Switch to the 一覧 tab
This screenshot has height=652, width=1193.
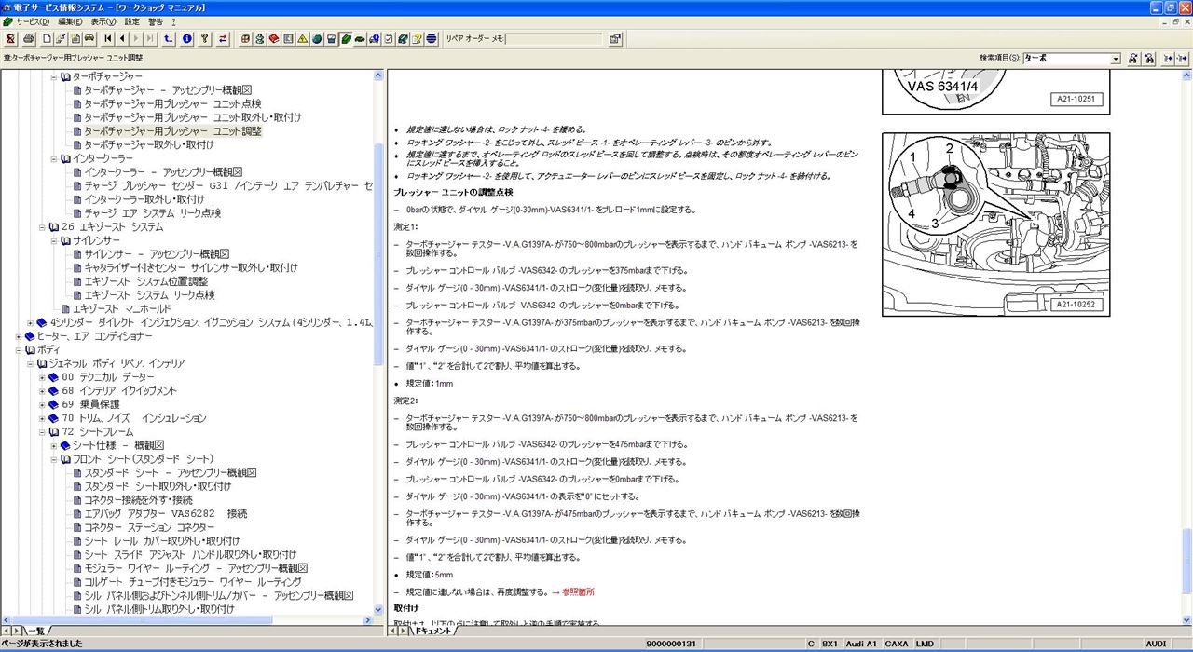tap(38, 631)
